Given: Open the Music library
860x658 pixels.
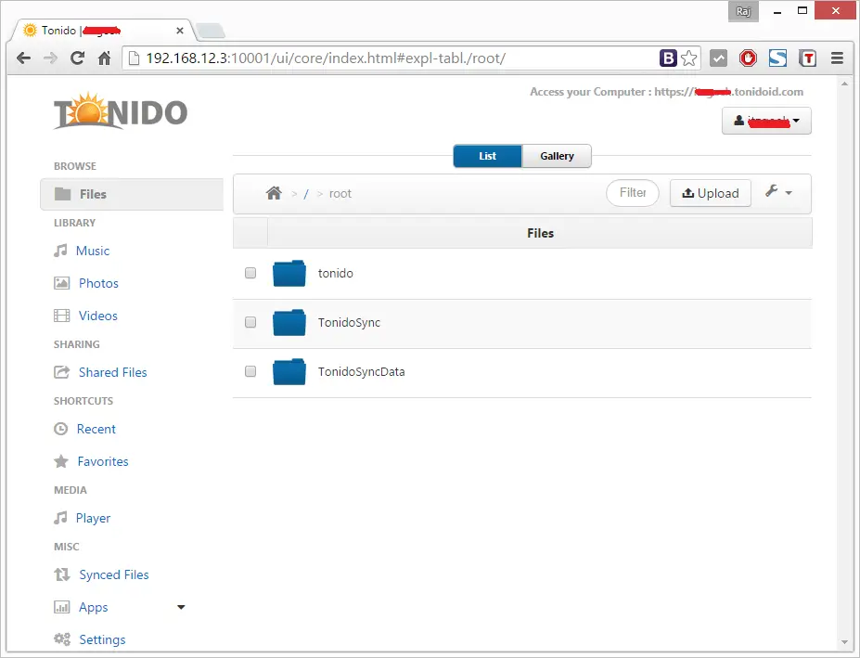Looking at the screenshot, I should click(93, 251).
